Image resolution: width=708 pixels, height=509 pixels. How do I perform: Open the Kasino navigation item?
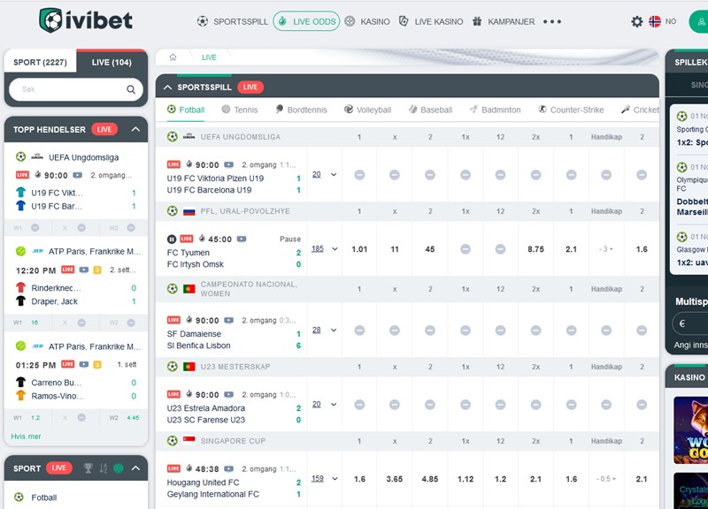pos(367,21)
